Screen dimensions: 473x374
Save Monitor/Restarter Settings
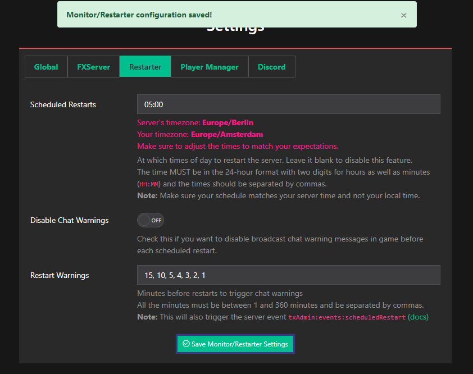(x=235, y=344)
